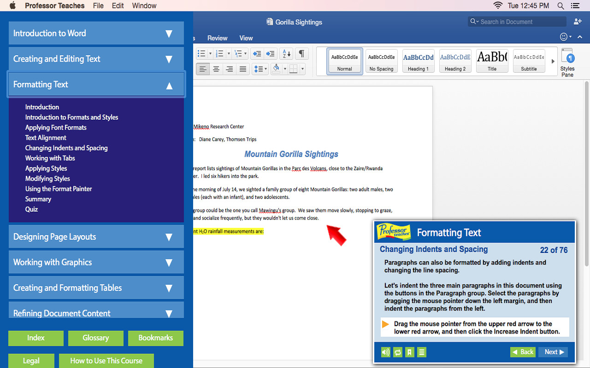Expand Designing Page Layouts section
Screen dimensions: 590x368
pos(96,237)
